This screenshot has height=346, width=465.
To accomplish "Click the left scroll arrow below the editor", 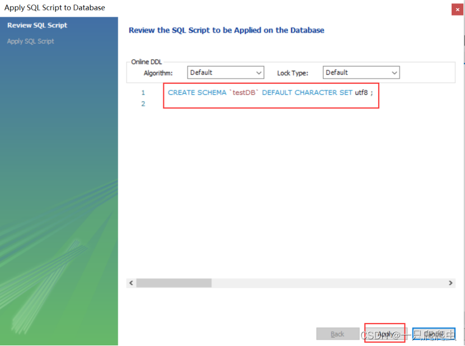I will coord(130,283).
